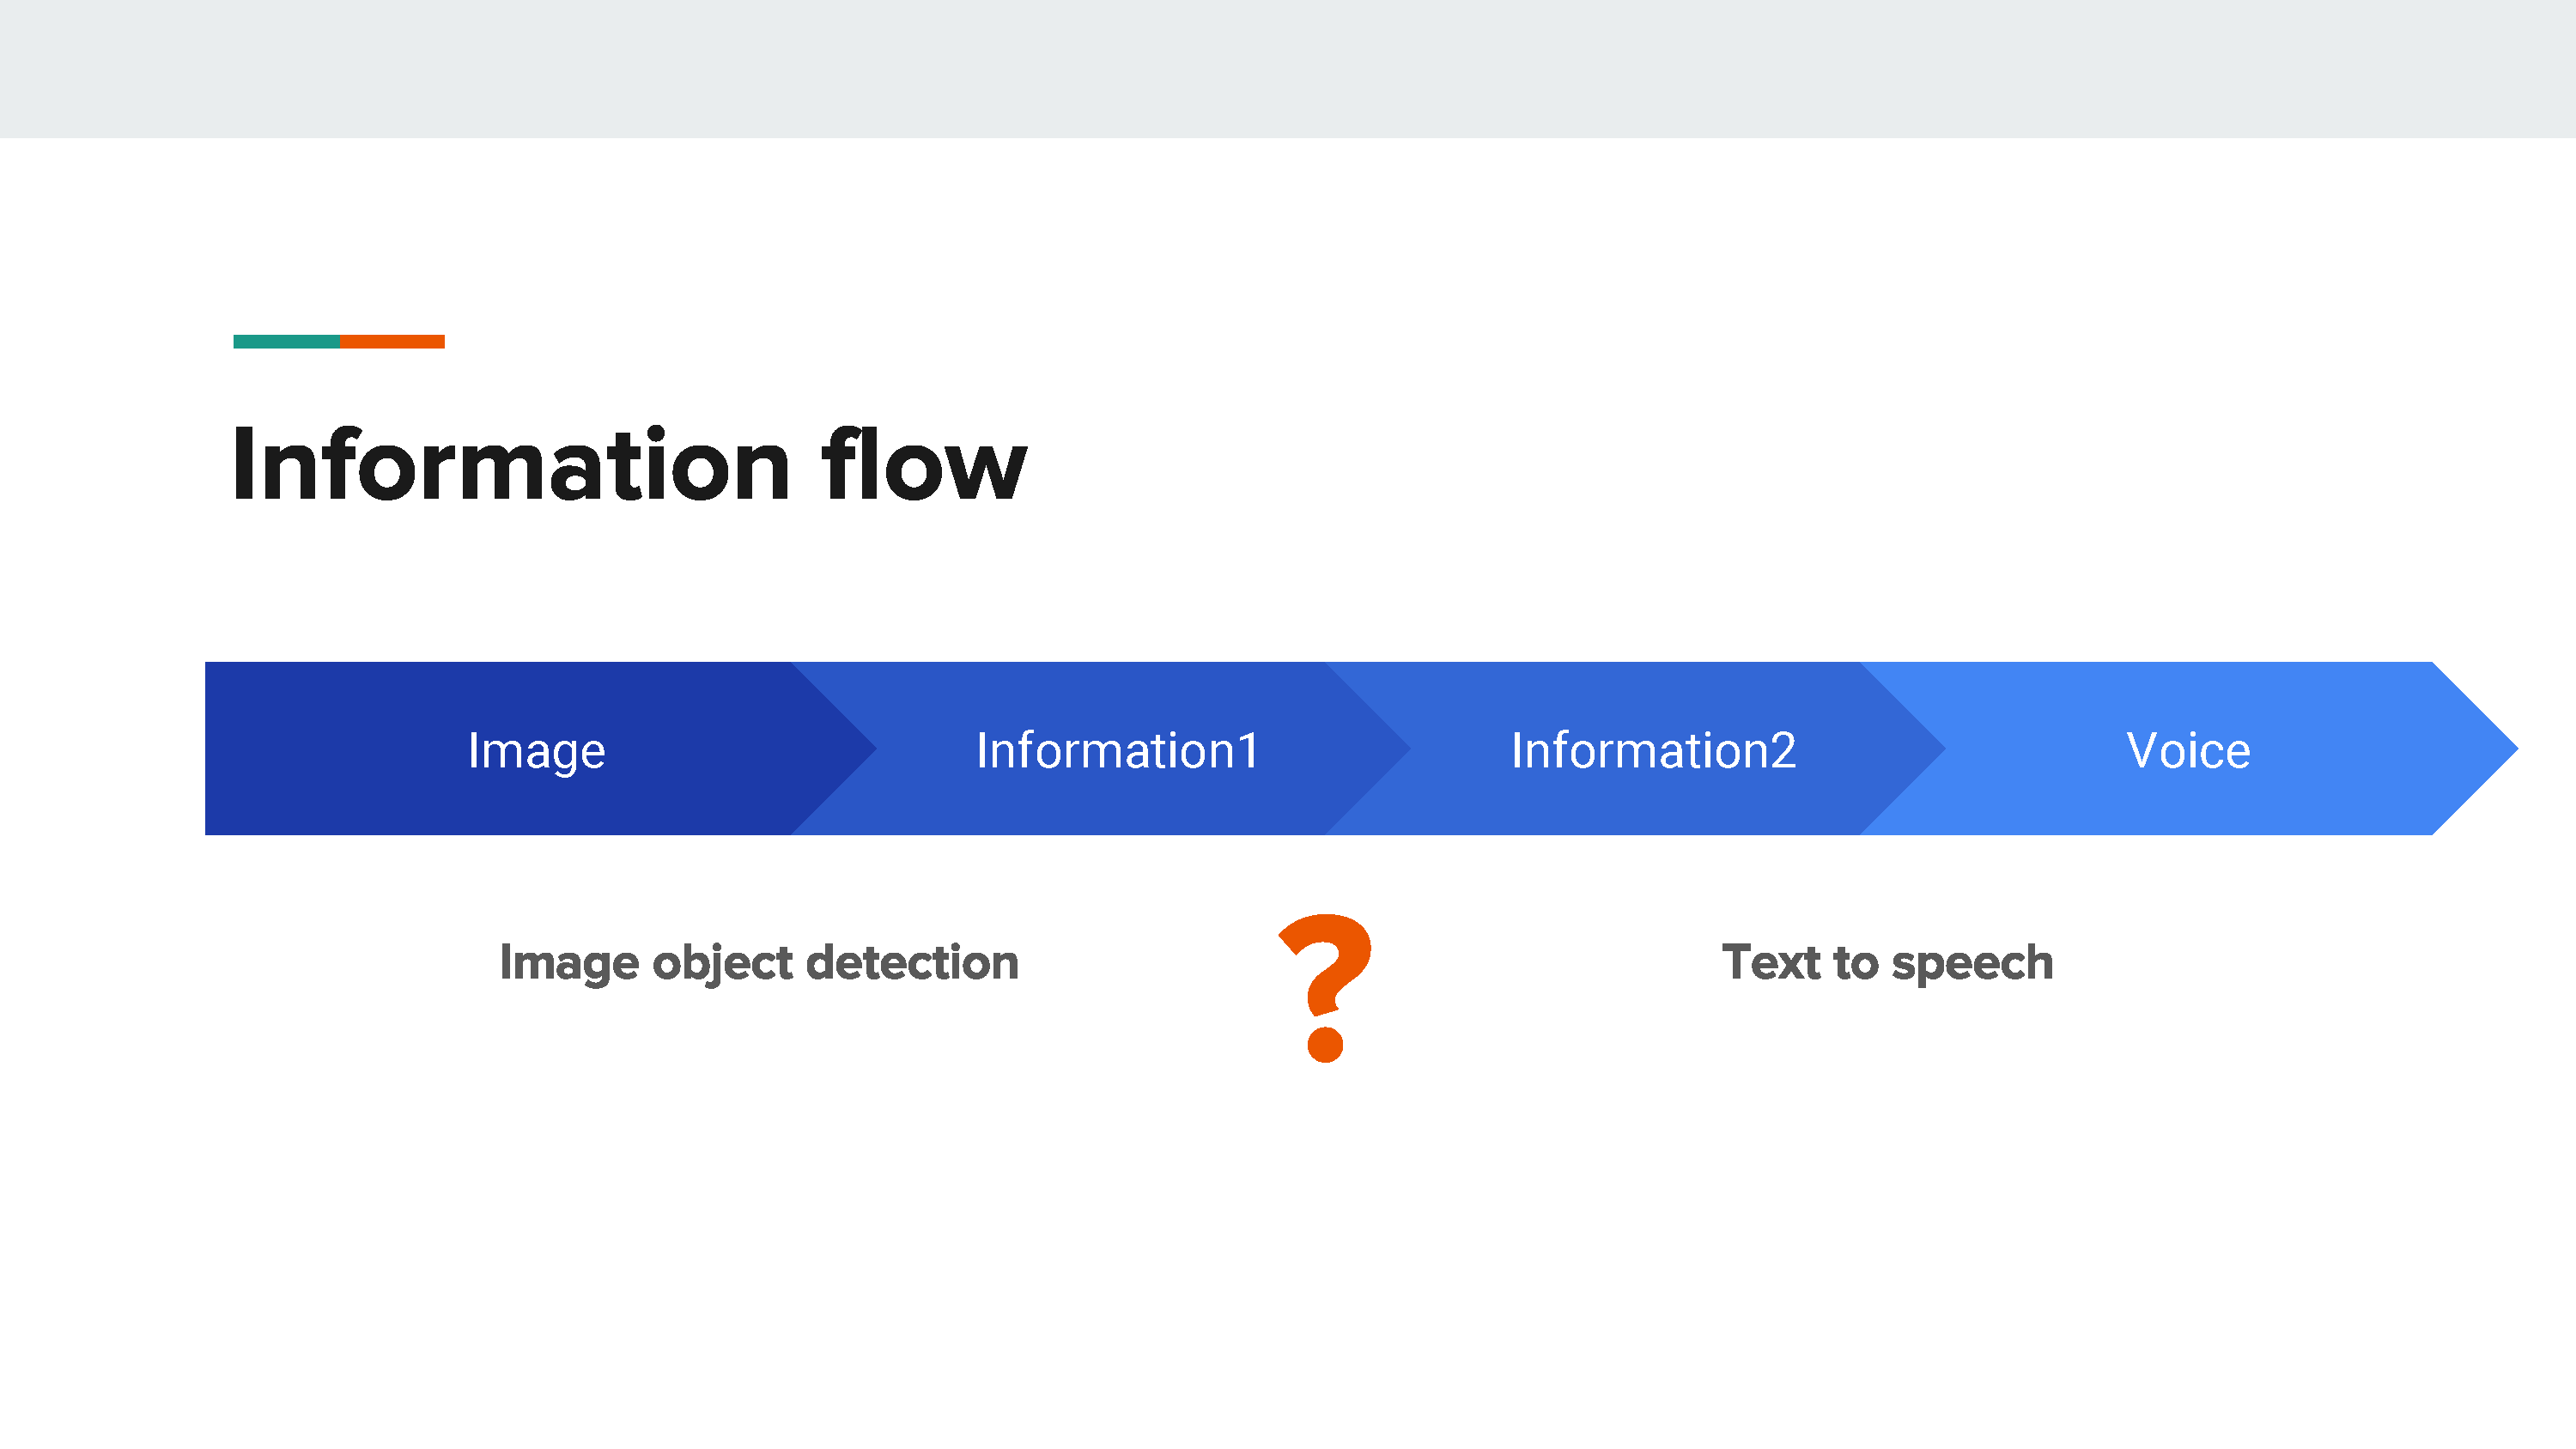2576x1449 pixels.
Task: Pick the teal accent bar above title
Action: tap(286, 342)
